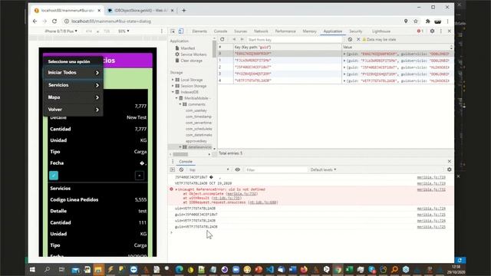Switch to the Sources tab
This screenshot has height=276, width=491.
coord(240,31)
